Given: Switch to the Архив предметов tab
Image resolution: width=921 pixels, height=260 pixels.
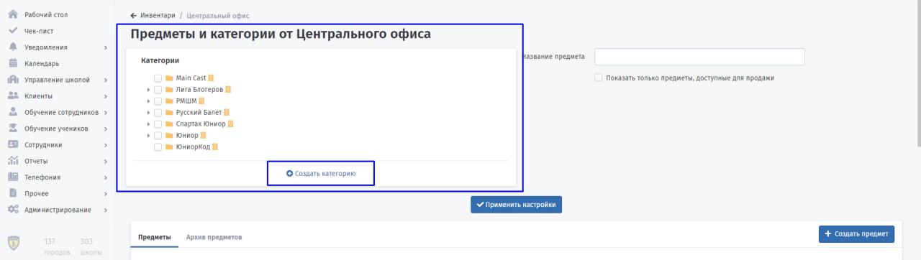Looking at the screenshot, I should 214,237.
